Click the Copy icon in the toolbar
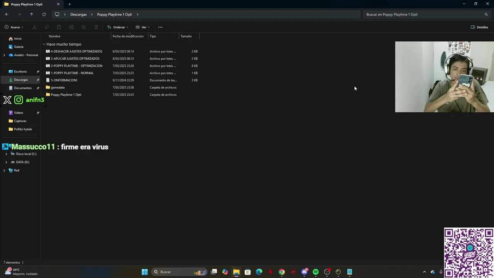The height and width of the screenshot is (278, 494). coord(47,27)
